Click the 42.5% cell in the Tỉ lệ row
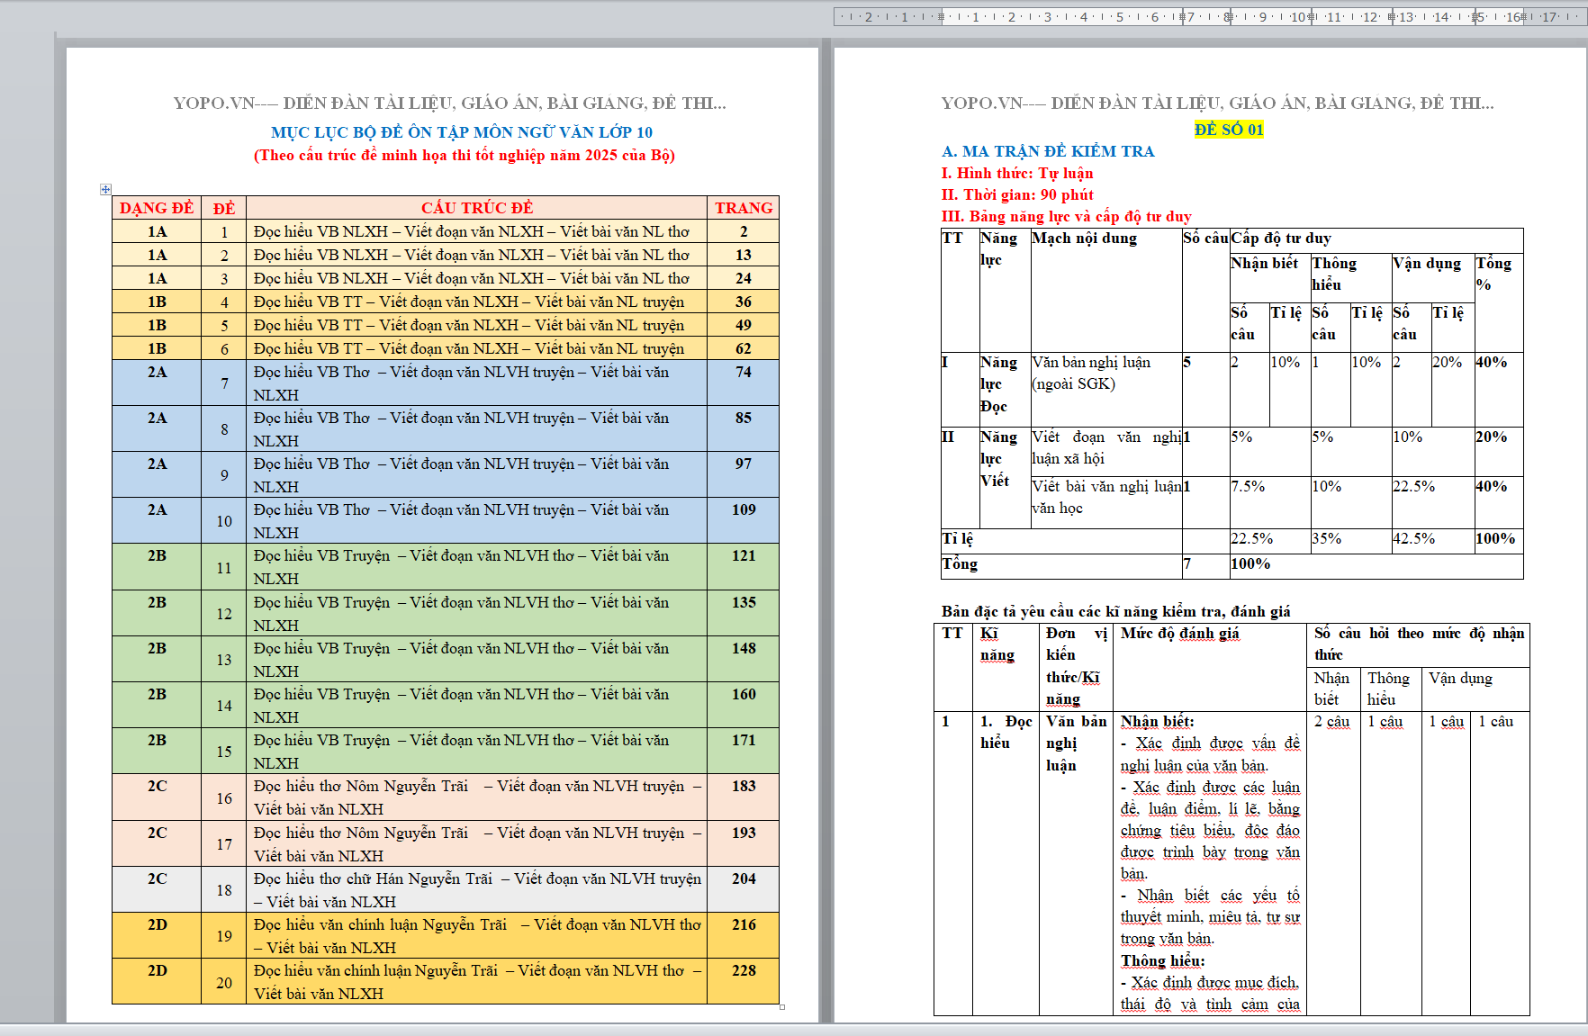Image resolution: width=1588 pixels, height=1036 pixels. pos(1432,541)
